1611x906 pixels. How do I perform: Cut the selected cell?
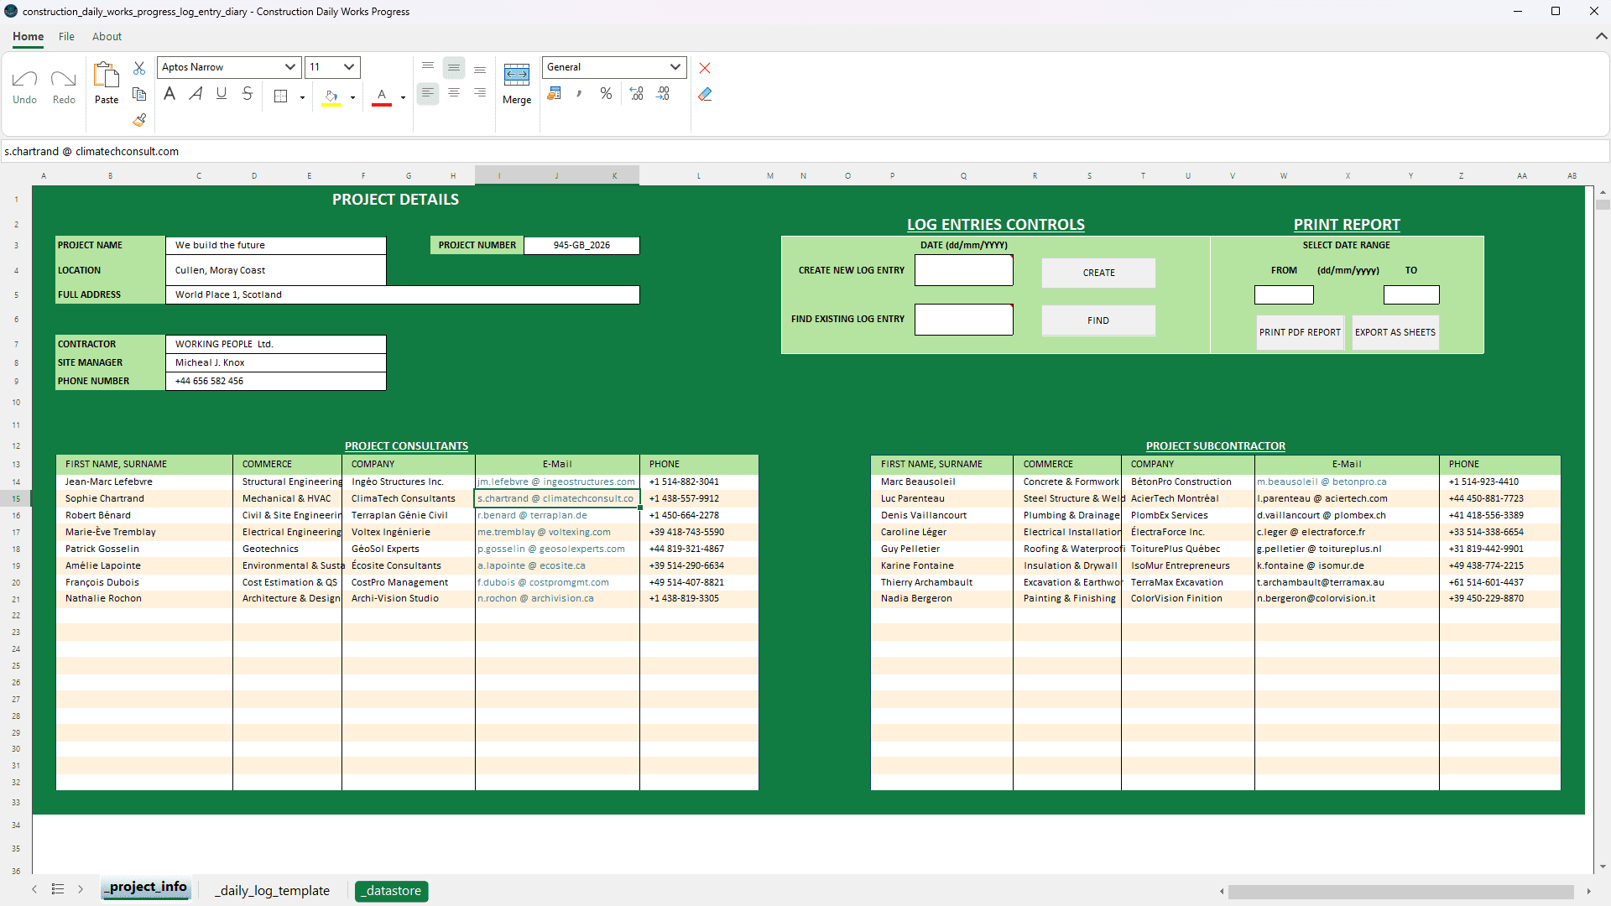138,68
